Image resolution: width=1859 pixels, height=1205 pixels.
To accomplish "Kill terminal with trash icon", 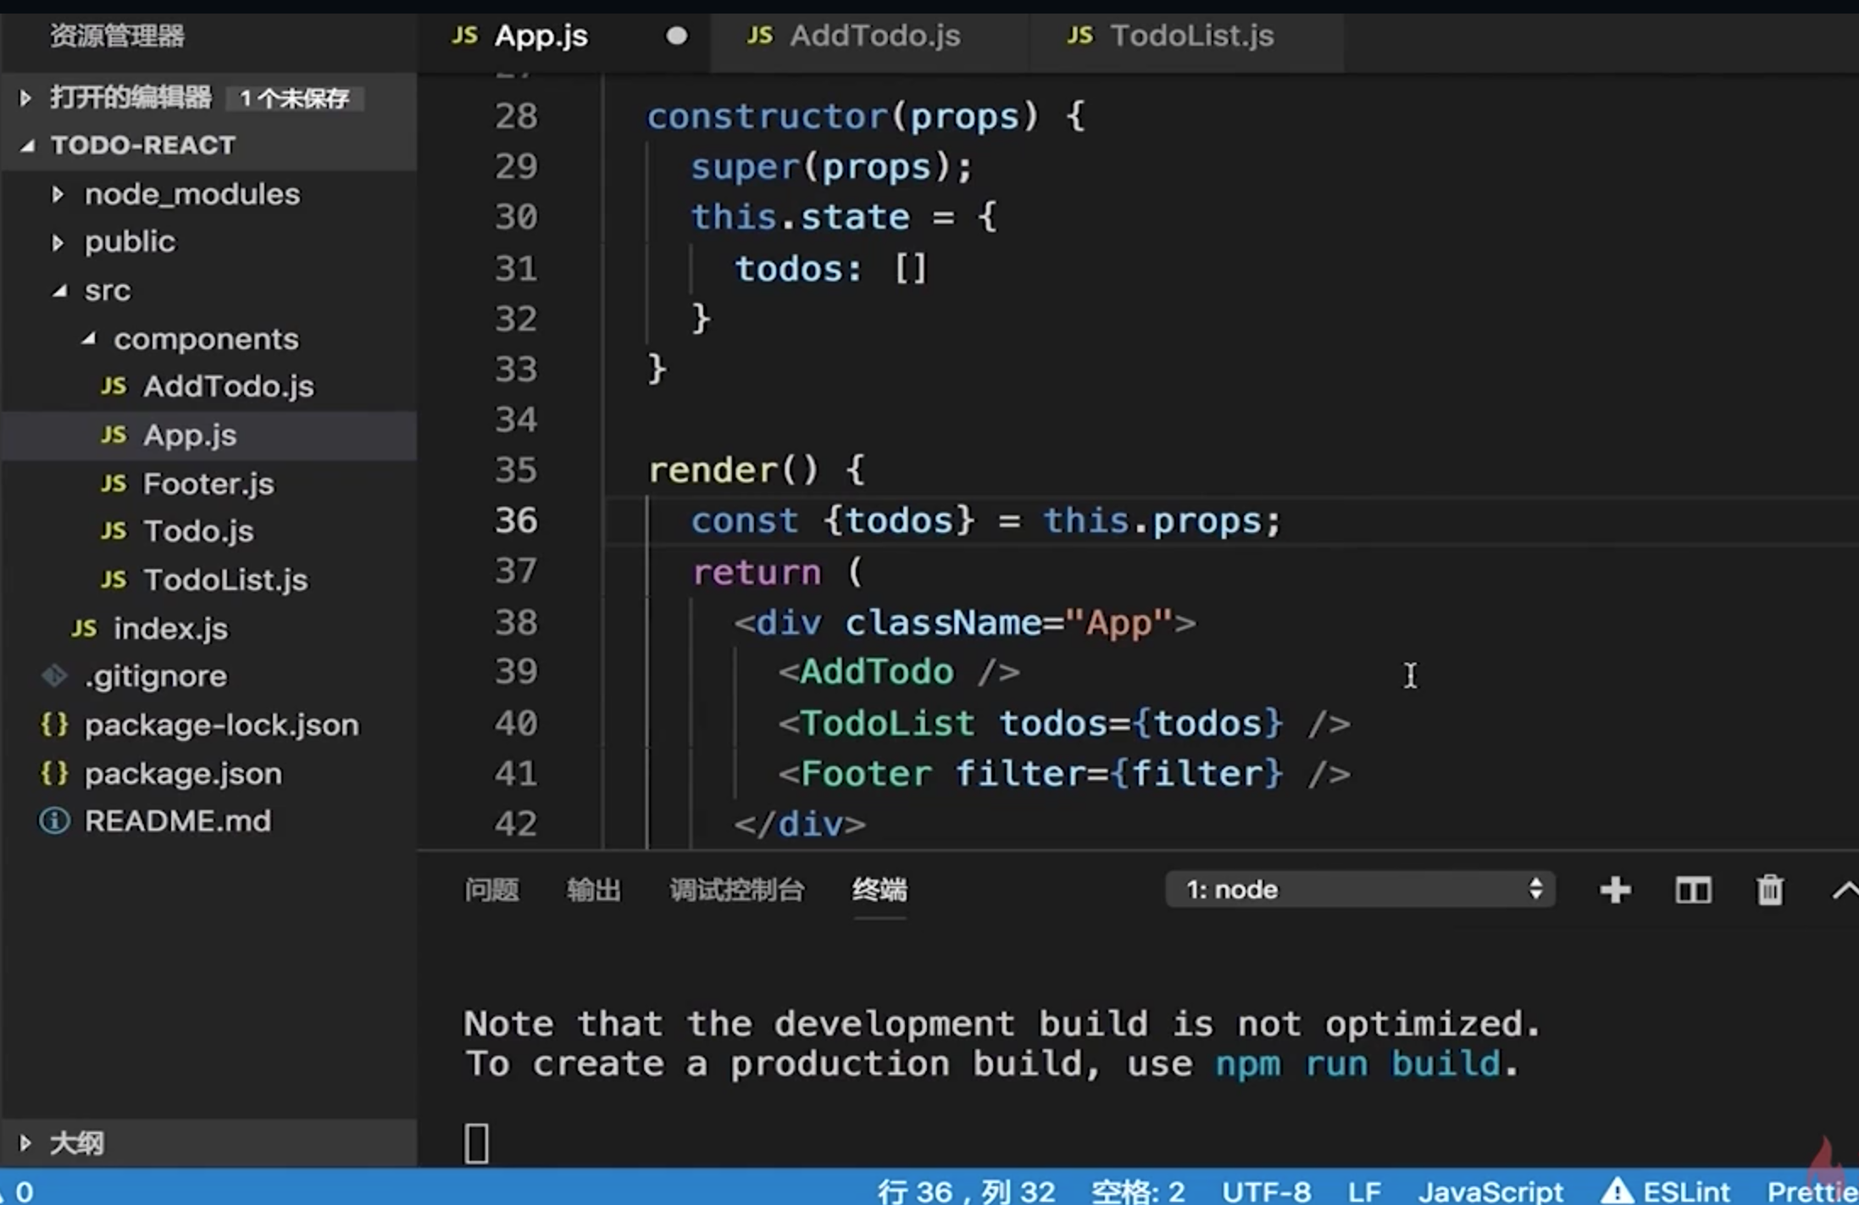I will point(1770,890).
